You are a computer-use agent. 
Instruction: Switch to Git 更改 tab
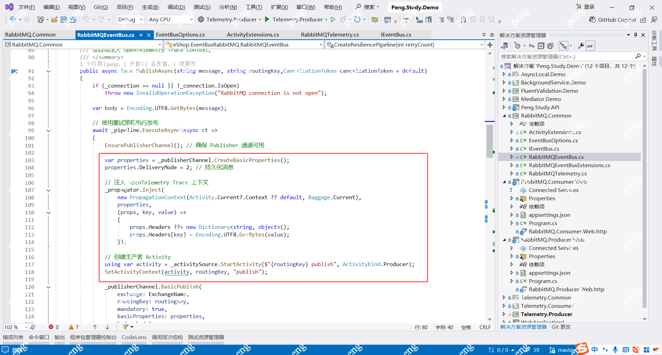coord(561,327)
